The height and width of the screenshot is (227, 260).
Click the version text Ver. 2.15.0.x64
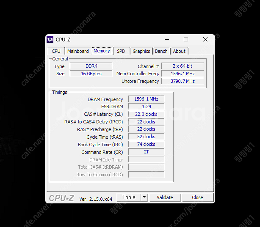pyautogui.click(x=96, y=199)
